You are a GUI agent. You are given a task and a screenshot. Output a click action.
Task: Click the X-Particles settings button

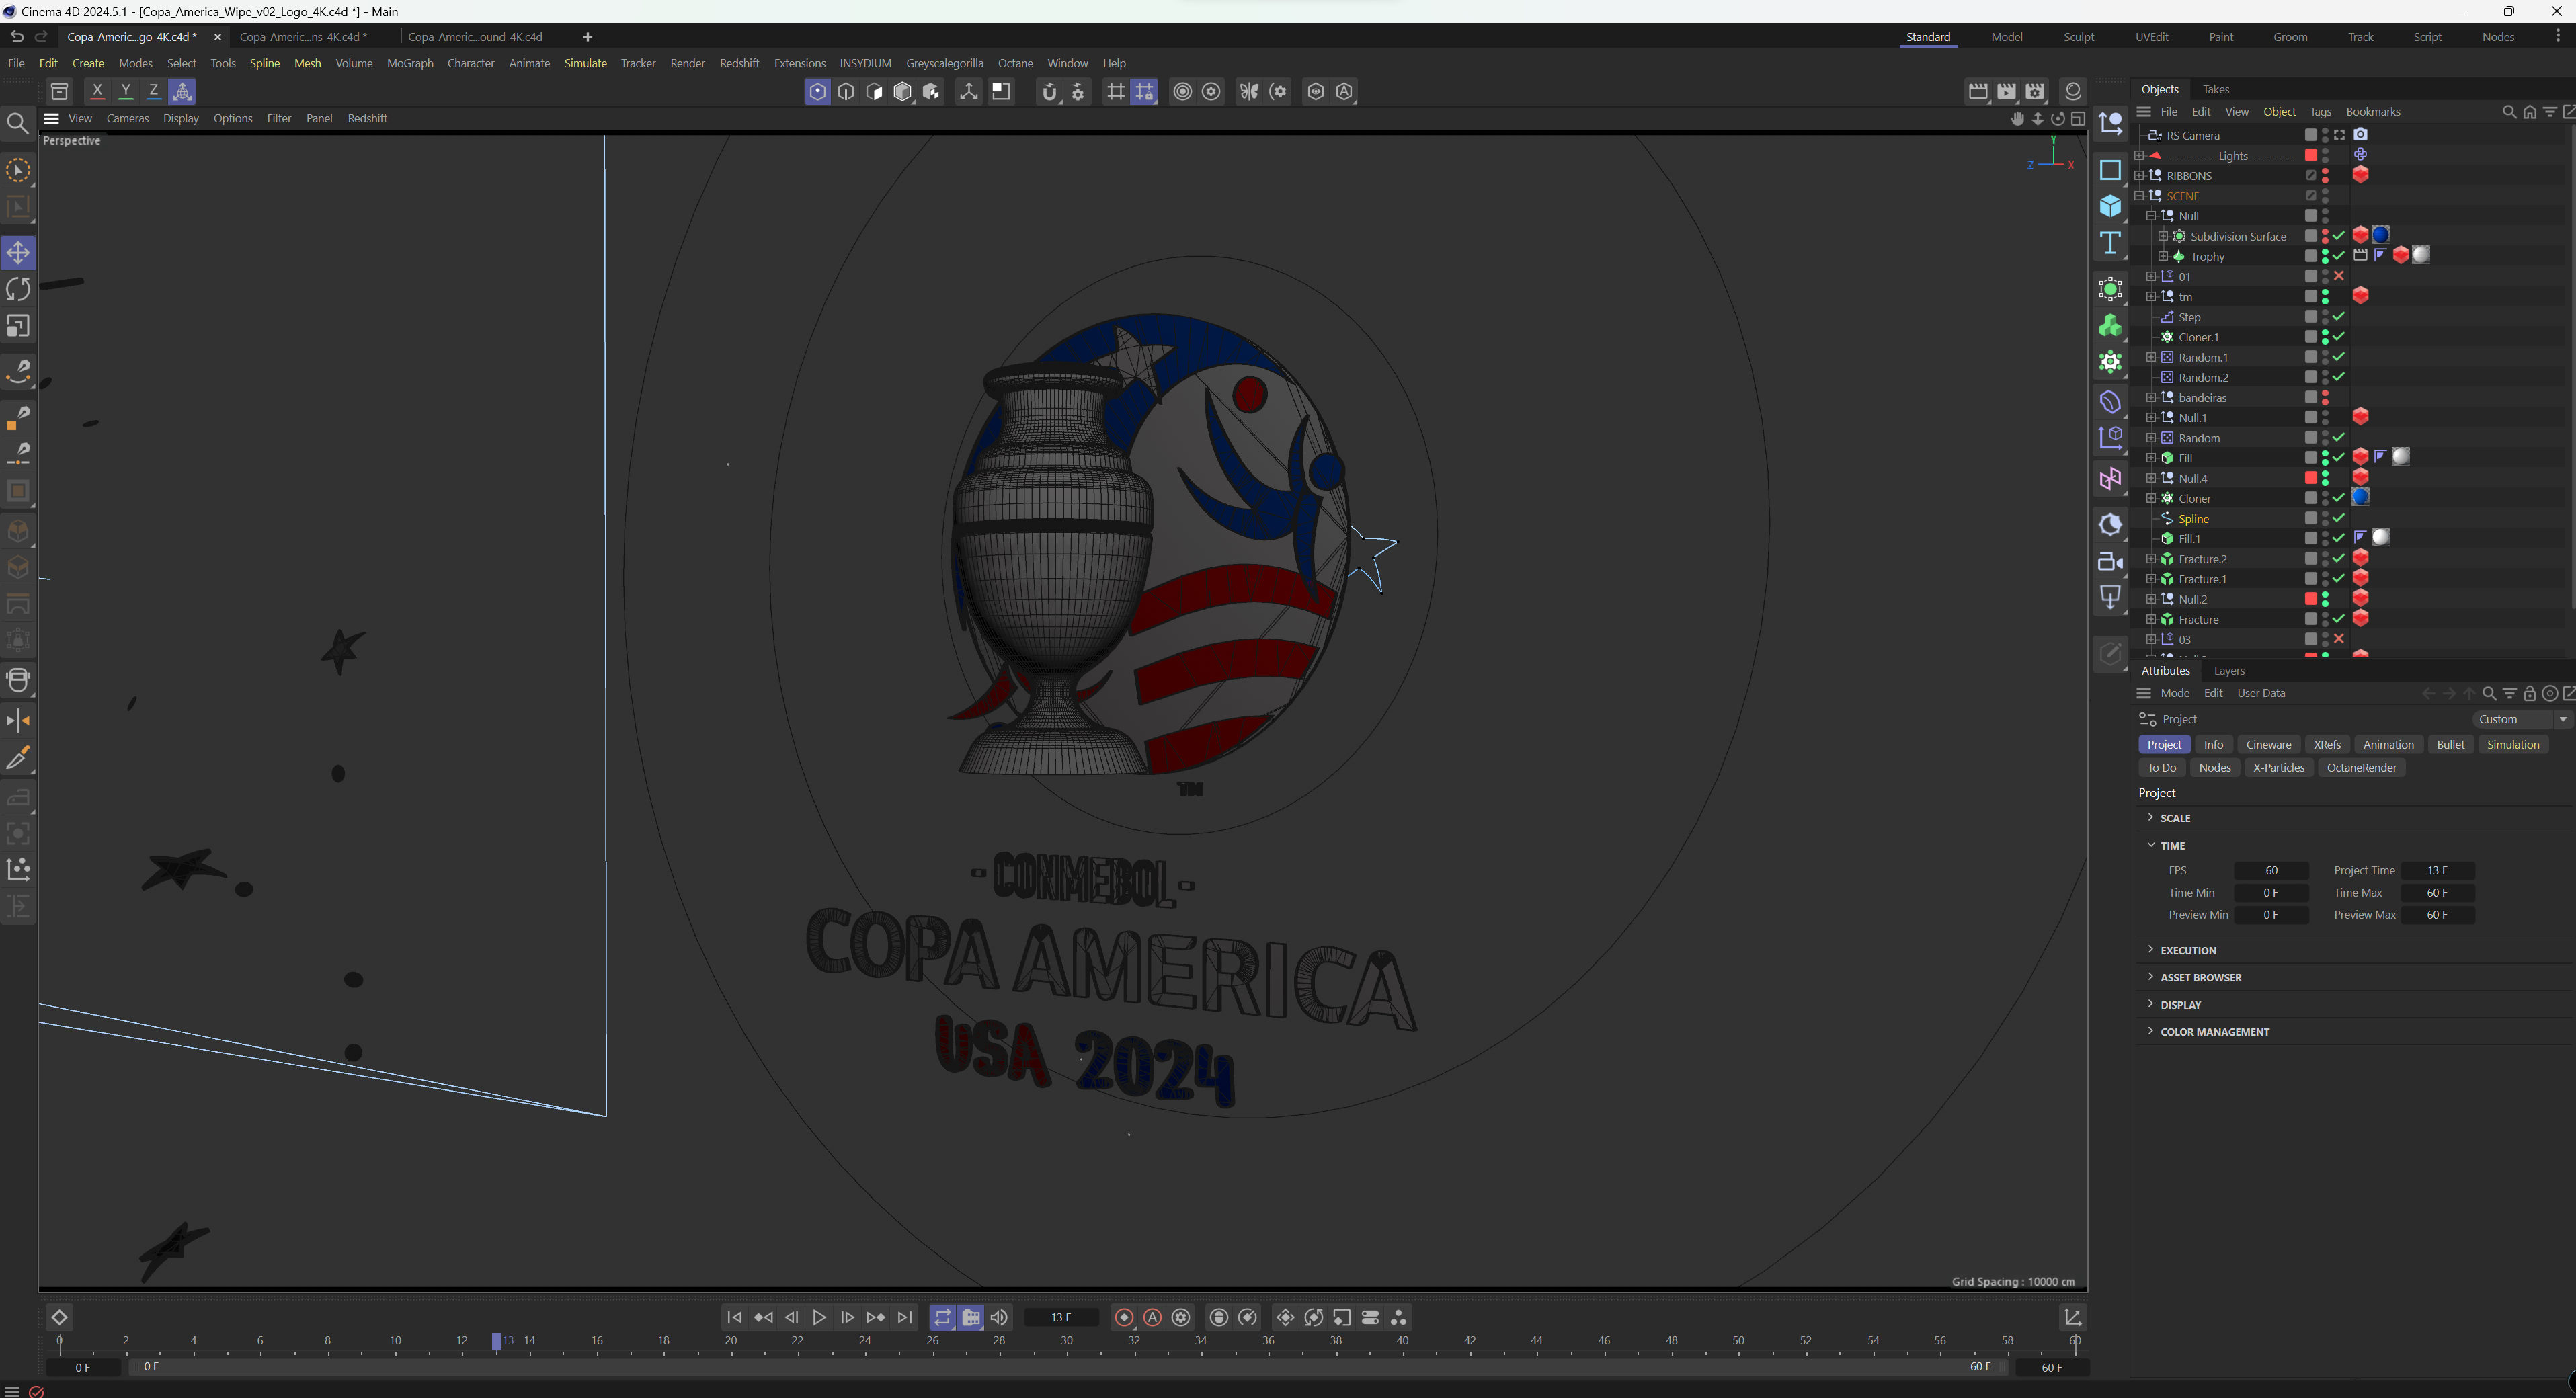[x=2279, y=767]
